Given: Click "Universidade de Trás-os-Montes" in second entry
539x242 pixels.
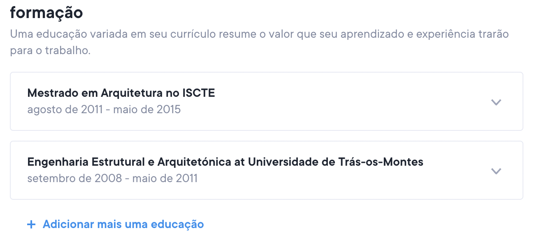Looking at the screenshot, I should [x=335, y=162].
